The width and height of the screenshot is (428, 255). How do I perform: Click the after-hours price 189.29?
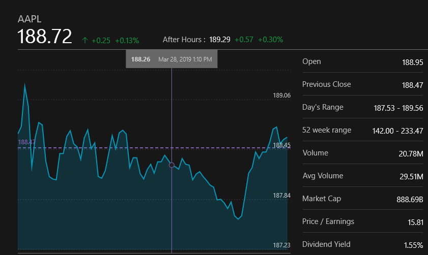pos(220,39)
